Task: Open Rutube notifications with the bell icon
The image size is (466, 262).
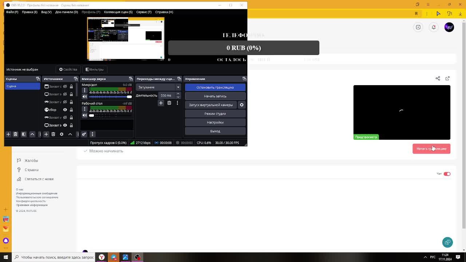Action: [x=434, y=27]
